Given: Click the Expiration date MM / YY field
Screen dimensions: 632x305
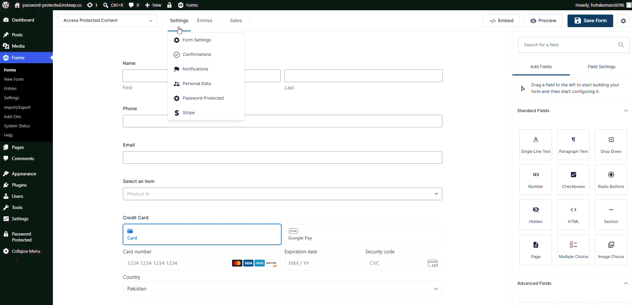Looking at the screenshot, I should click(x=323, y=263).
